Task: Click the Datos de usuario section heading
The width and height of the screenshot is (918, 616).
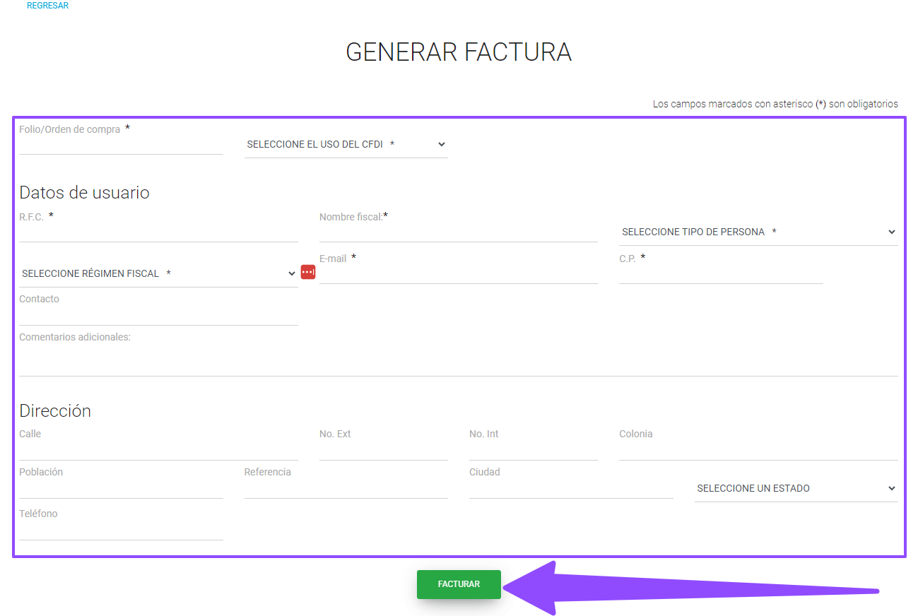Action: click(x=84, y=192)
